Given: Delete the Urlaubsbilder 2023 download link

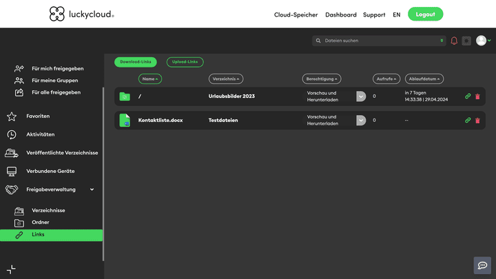Looking at the screenshot, I should click(477, 96).
